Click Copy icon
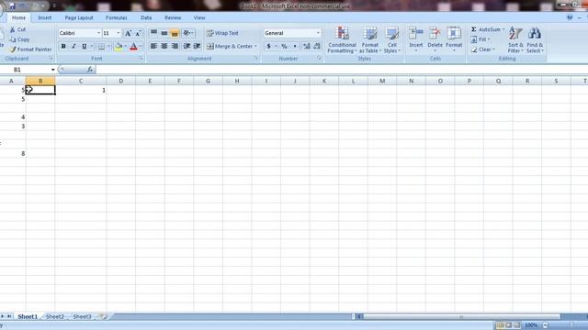 13,39
